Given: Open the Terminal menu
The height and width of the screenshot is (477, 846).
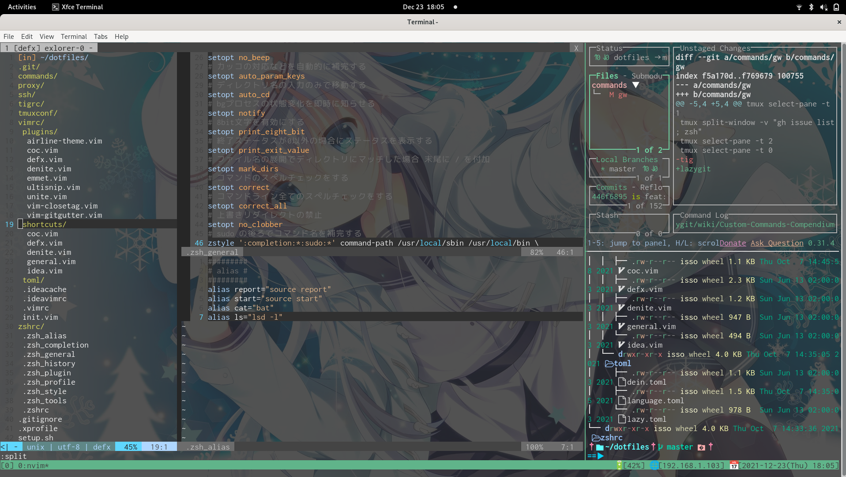Looking at the screenshot, I should click(x=74, y=36).
